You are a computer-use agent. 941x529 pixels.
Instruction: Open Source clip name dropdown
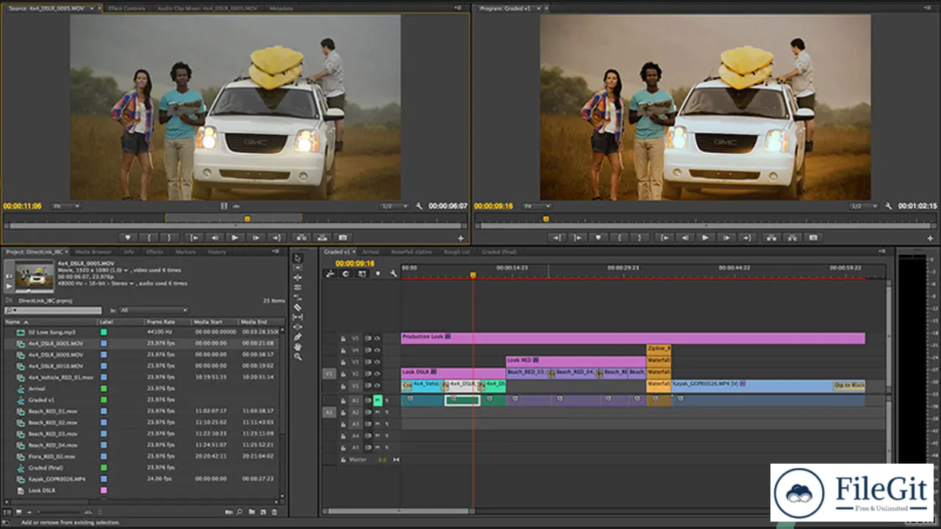coord(92,8)
